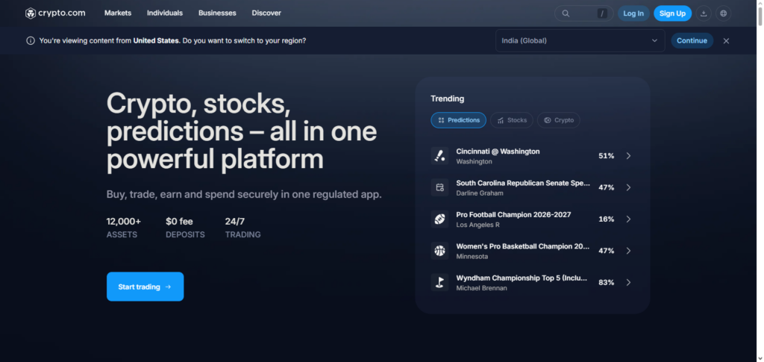The height and width of the screenshot is (362, 764).
Task: Click the info icon in region banner
Action: pyautogui.click(x=31, y=41)
